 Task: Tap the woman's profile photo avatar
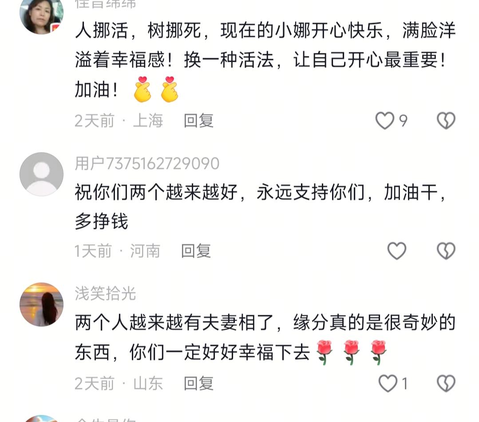[42, 14]
